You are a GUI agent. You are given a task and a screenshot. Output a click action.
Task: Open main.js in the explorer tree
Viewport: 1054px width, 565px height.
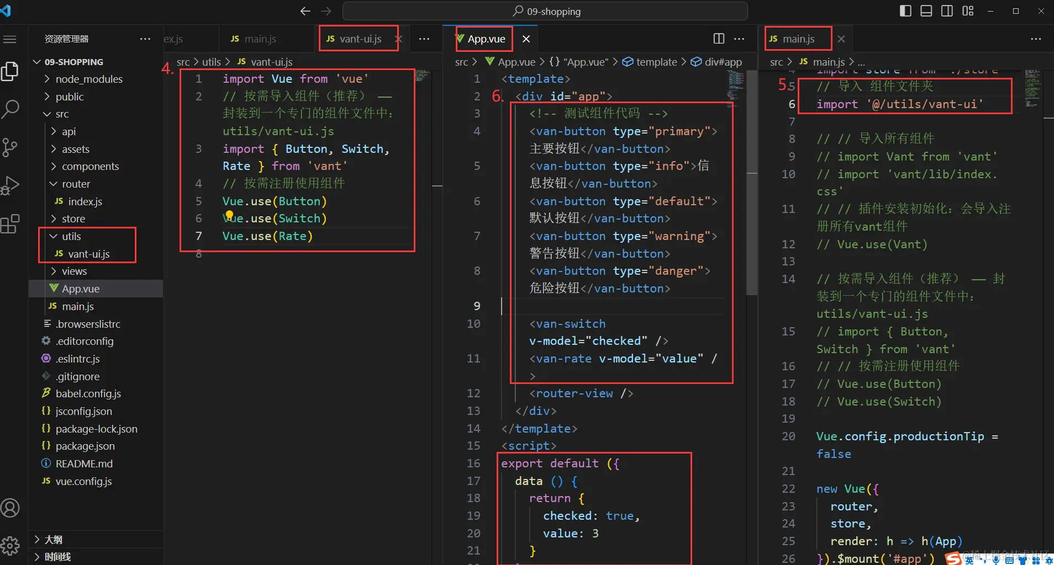coord(96,306)
